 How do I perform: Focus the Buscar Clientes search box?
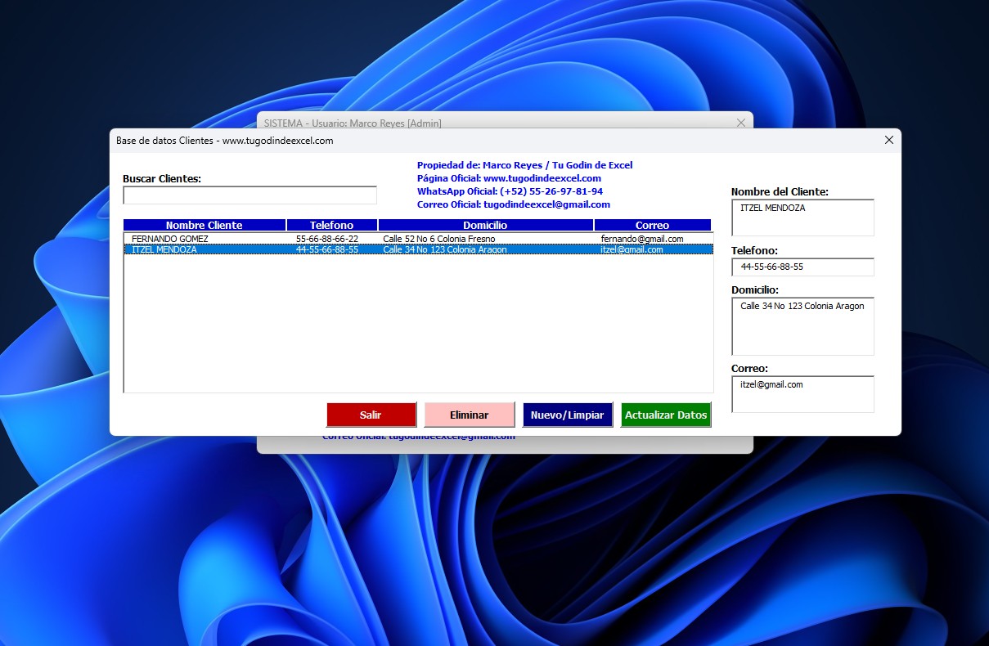point(249,195)
